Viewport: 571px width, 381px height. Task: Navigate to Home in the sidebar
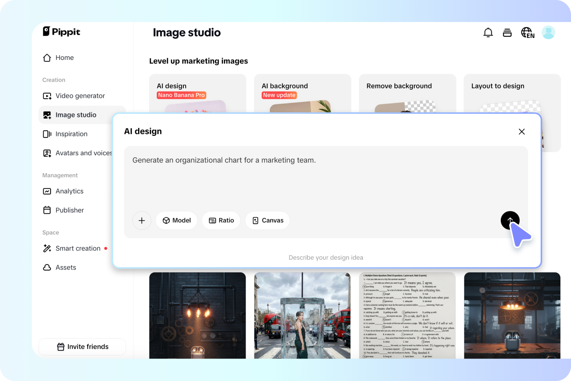click(x=64, y=57)
